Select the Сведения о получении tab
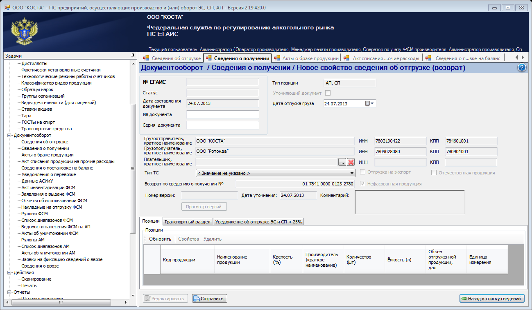 [x=238, y=58]
